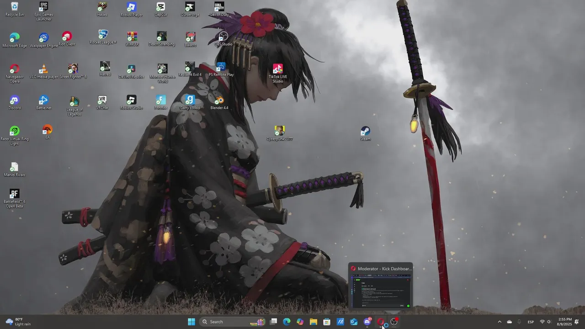Screen dimensions: 585x329
Task: Select the Battle.net desktop icon
Action: [44, 102]
